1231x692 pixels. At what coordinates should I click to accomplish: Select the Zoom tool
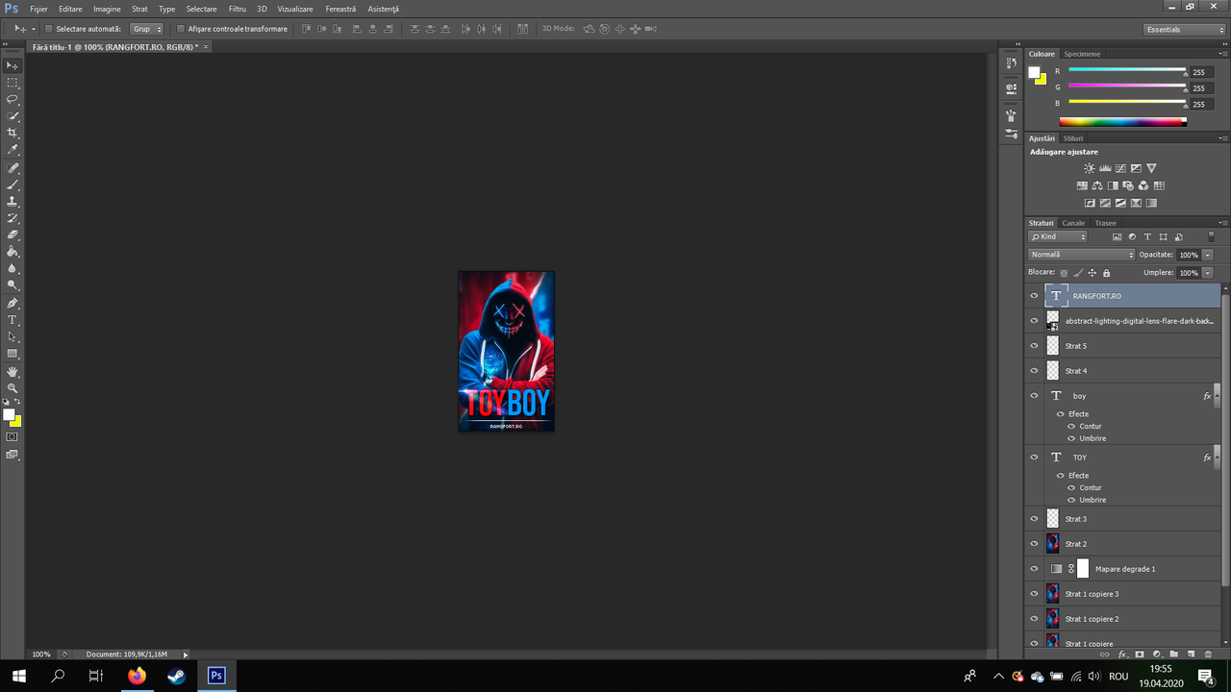13,388
